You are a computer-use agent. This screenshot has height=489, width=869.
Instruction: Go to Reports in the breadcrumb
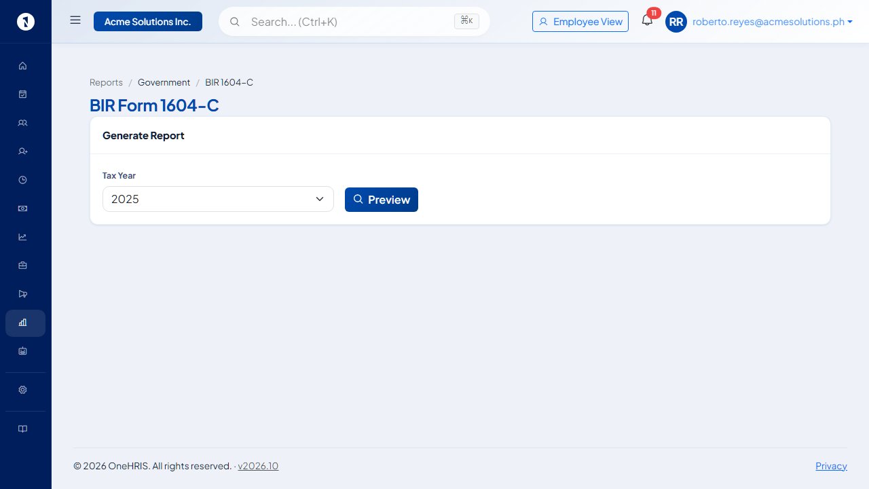[106, 82]
